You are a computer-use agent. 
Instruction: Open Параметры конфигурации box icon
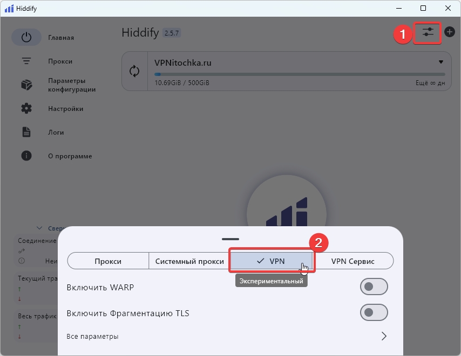(x=26, y=85)
